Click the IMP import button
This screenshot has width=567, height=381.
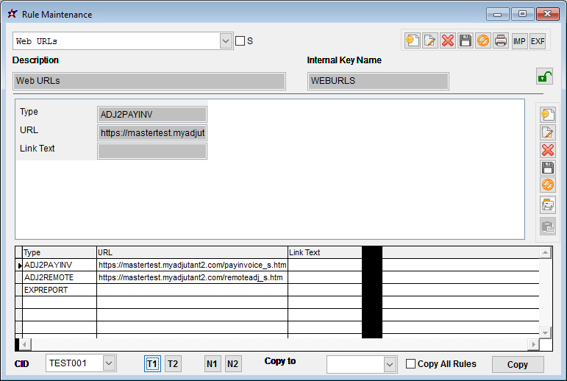coord(519,41)
